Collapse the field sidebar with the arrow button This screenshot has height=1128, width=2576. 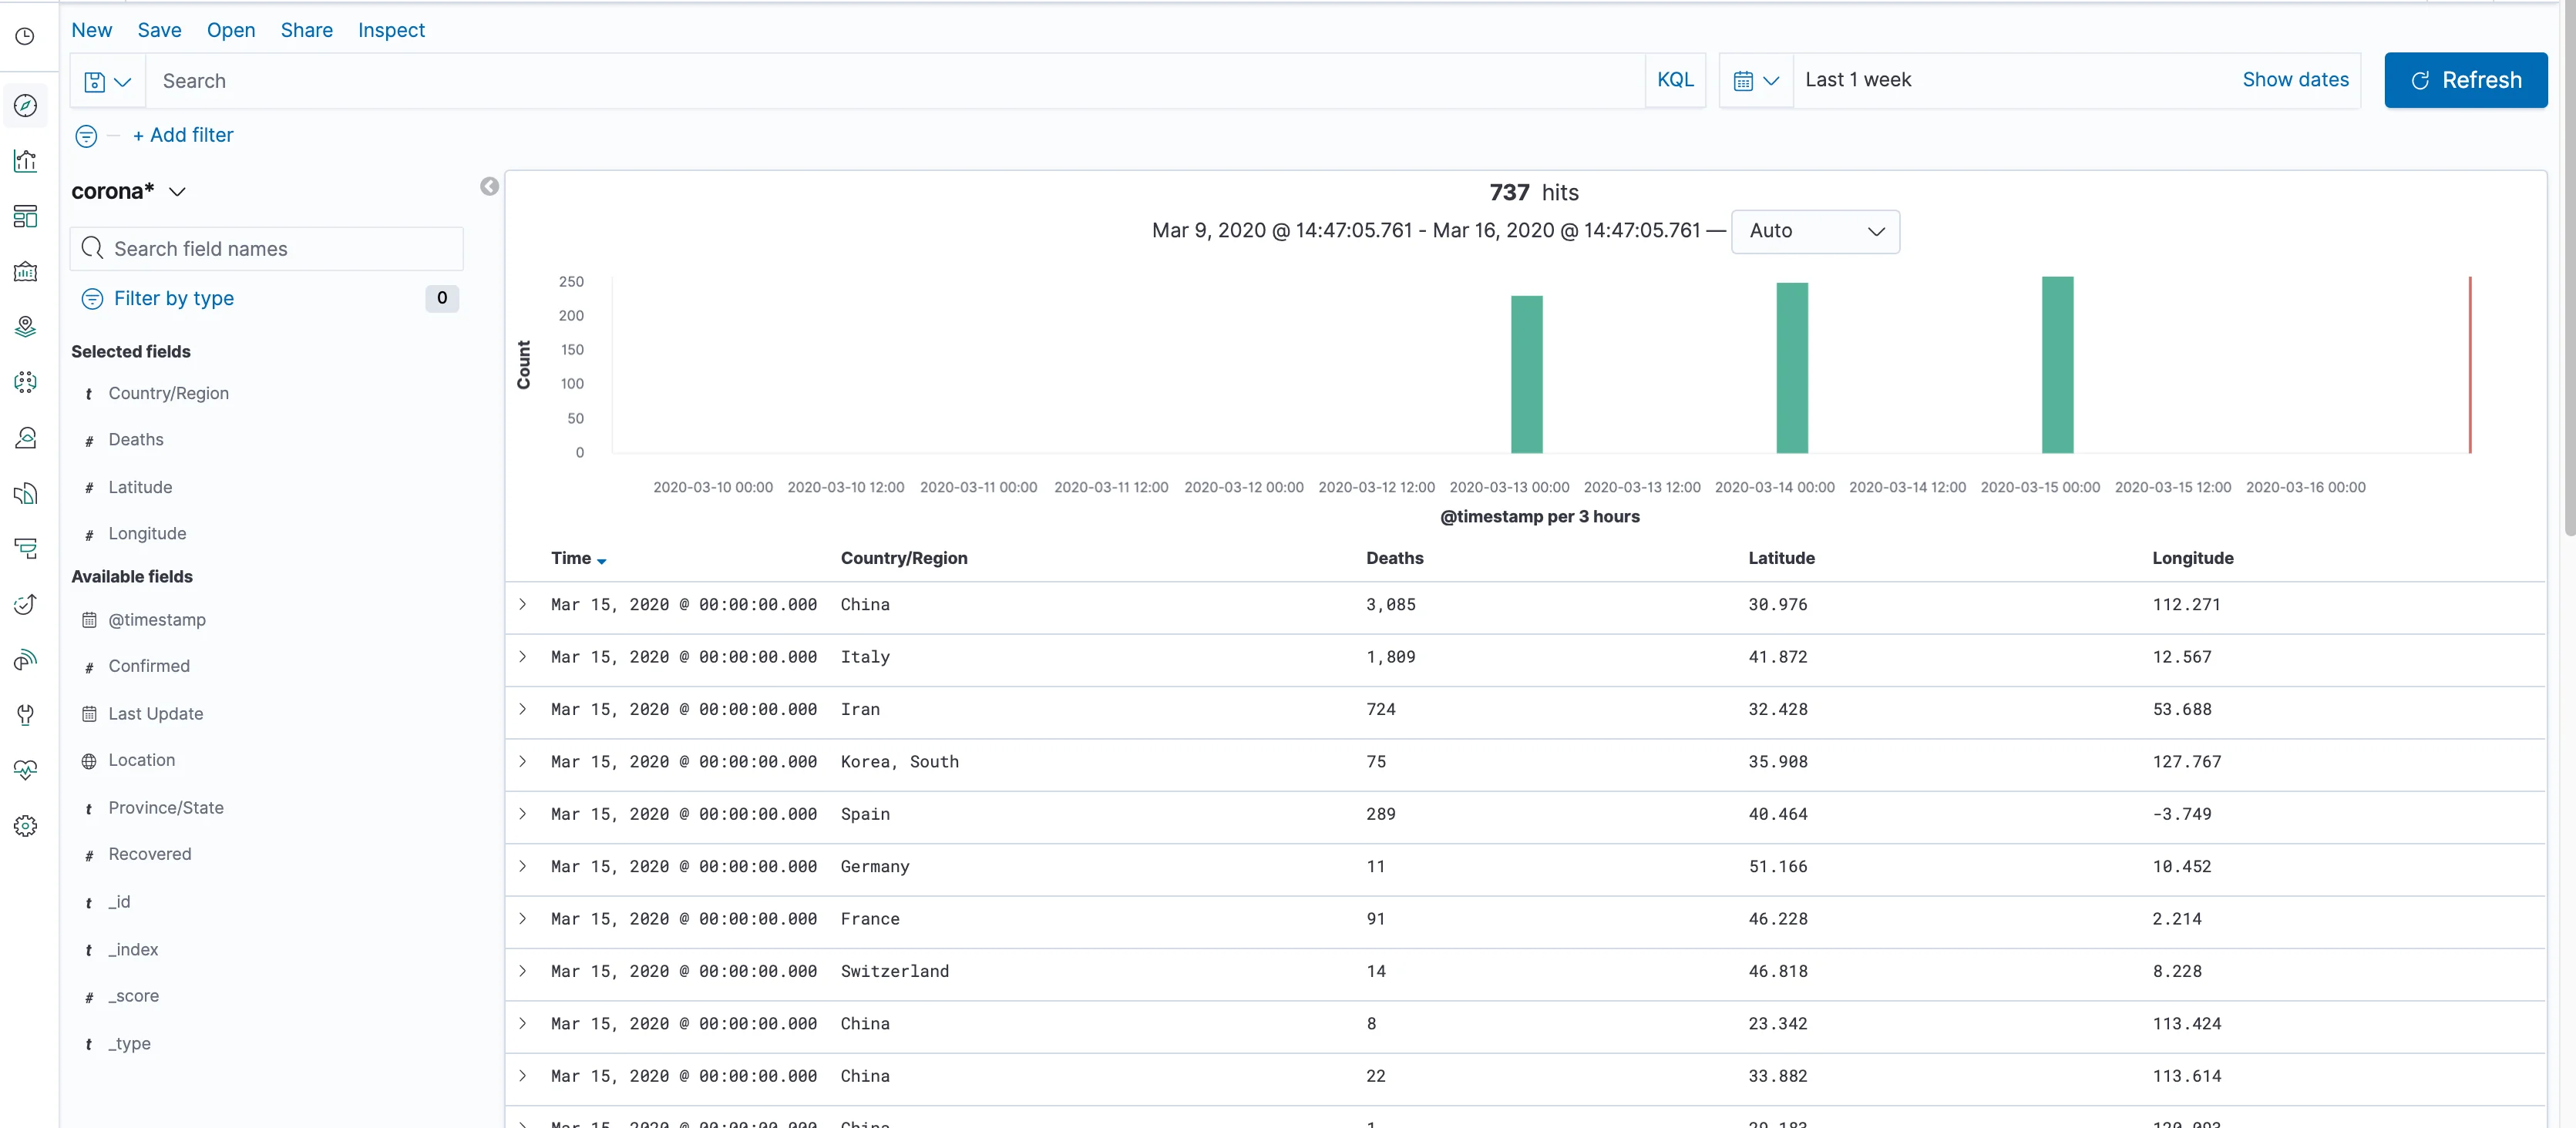pos(489,186)
